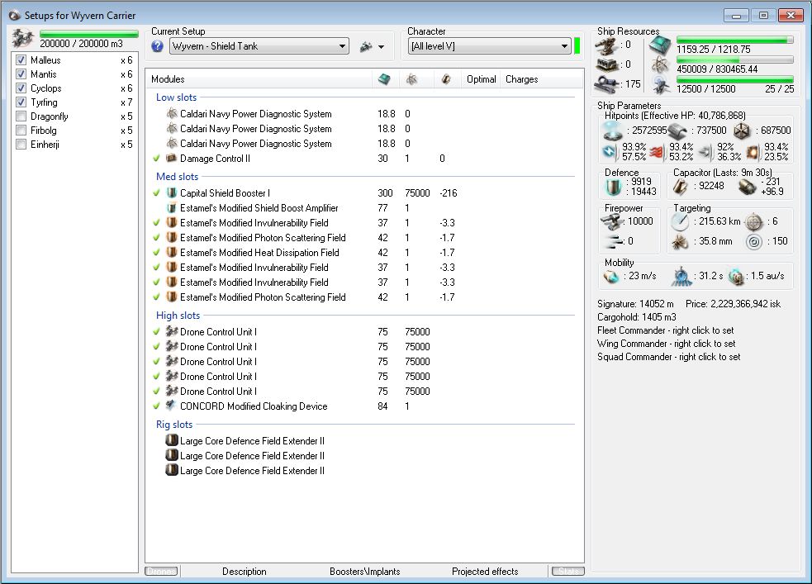Toggle active state of Capital Shield Booster I

point(156,192)
